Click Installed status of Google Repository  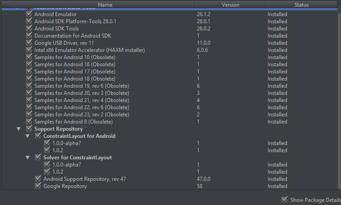[x=277, y=186]
